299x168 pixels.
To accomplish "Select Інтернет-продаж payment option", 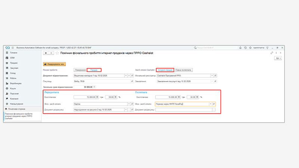I will pos(165,70).
